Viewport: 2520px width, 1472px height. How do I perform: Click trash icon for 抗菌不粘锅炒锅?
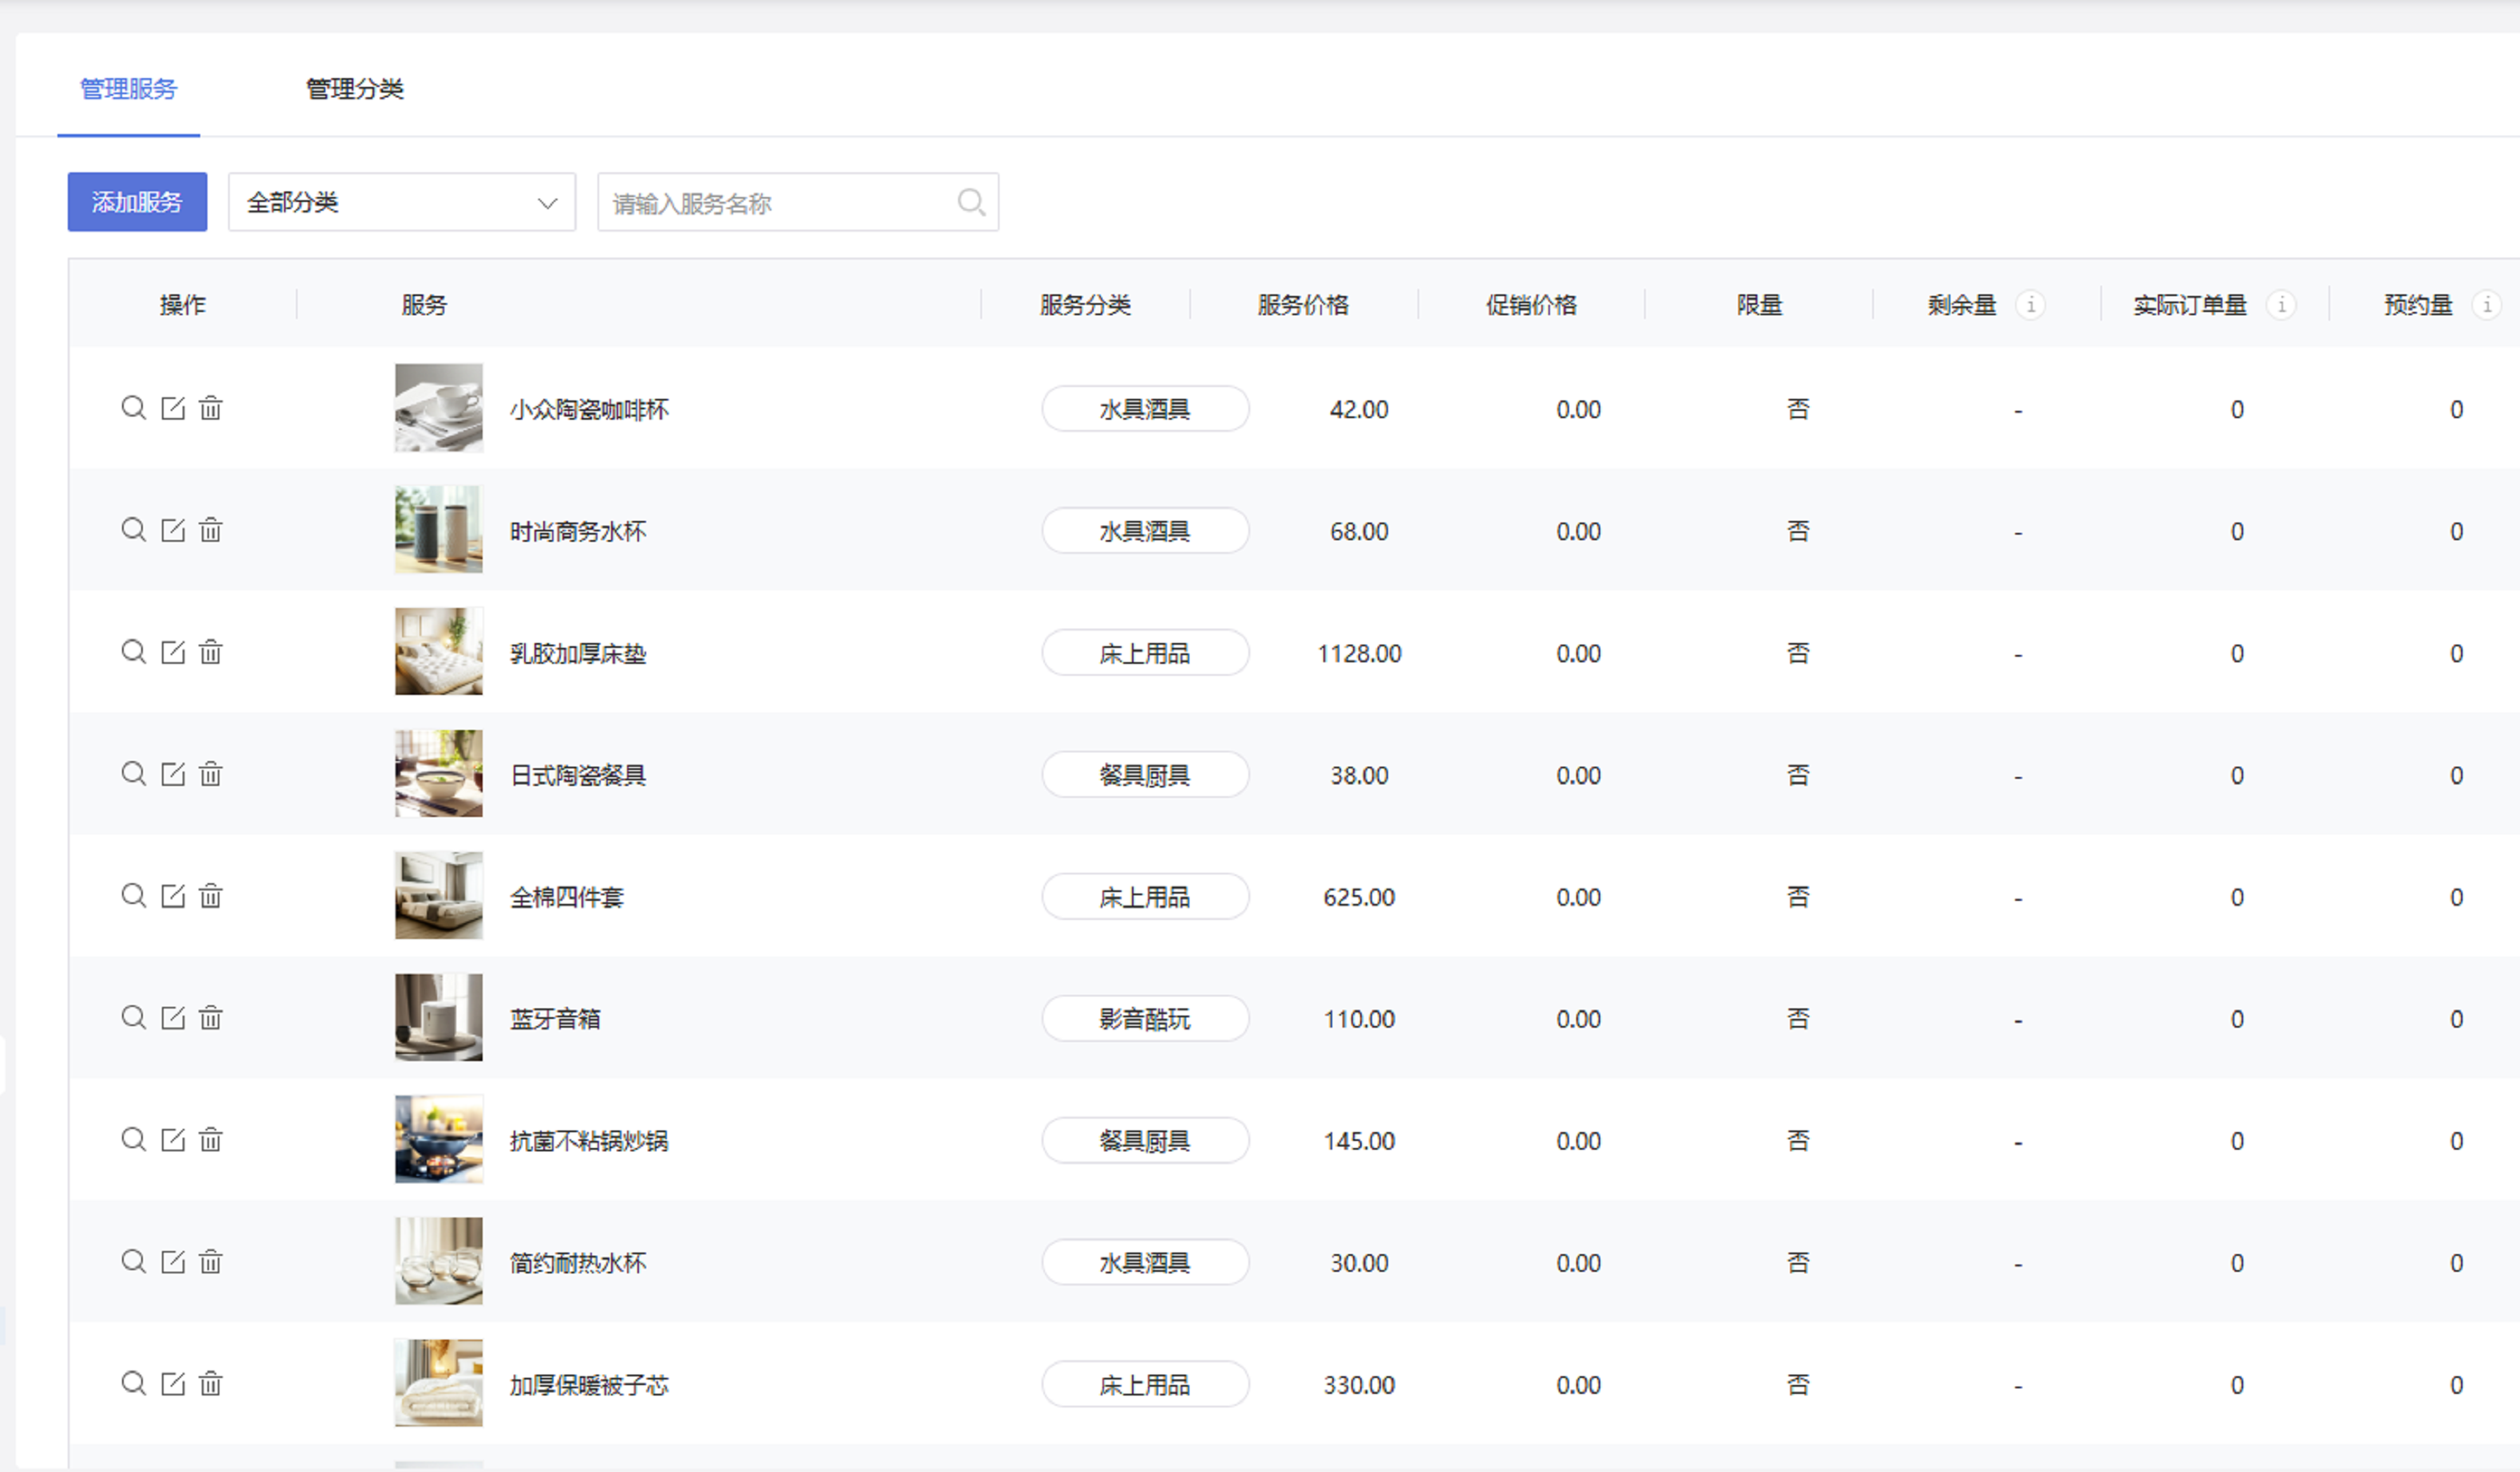[210, 1140]
